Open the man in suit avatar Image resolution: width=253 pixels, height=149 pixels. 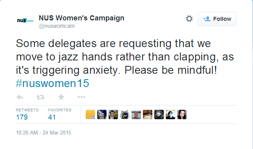[x=113, y=114]
